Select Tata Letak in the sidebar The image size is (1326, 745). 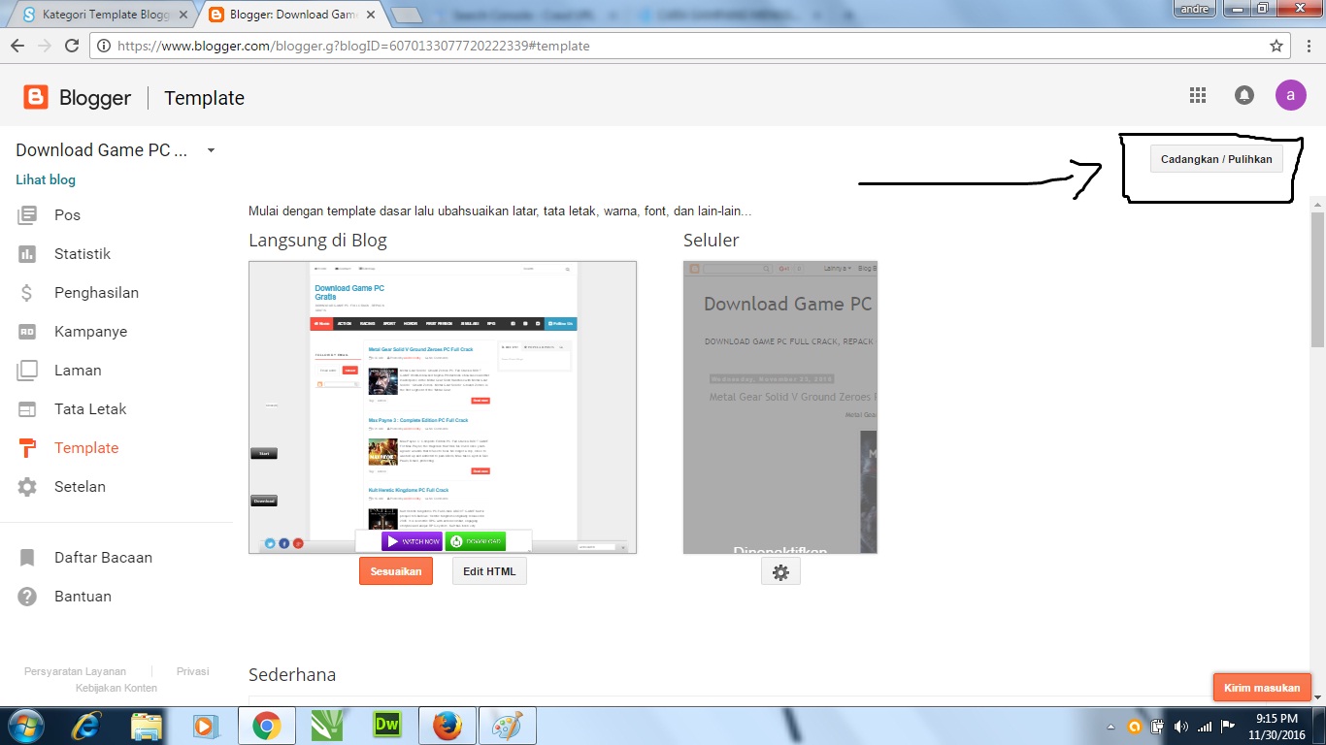pos(88,408)
